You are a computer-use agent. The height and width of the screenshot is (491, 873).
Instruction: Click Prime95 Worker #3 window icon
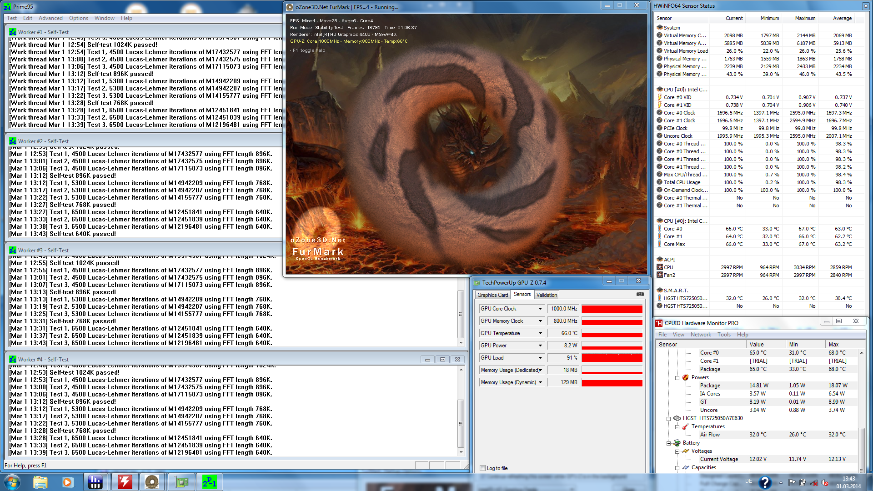(x=13, y=251)
